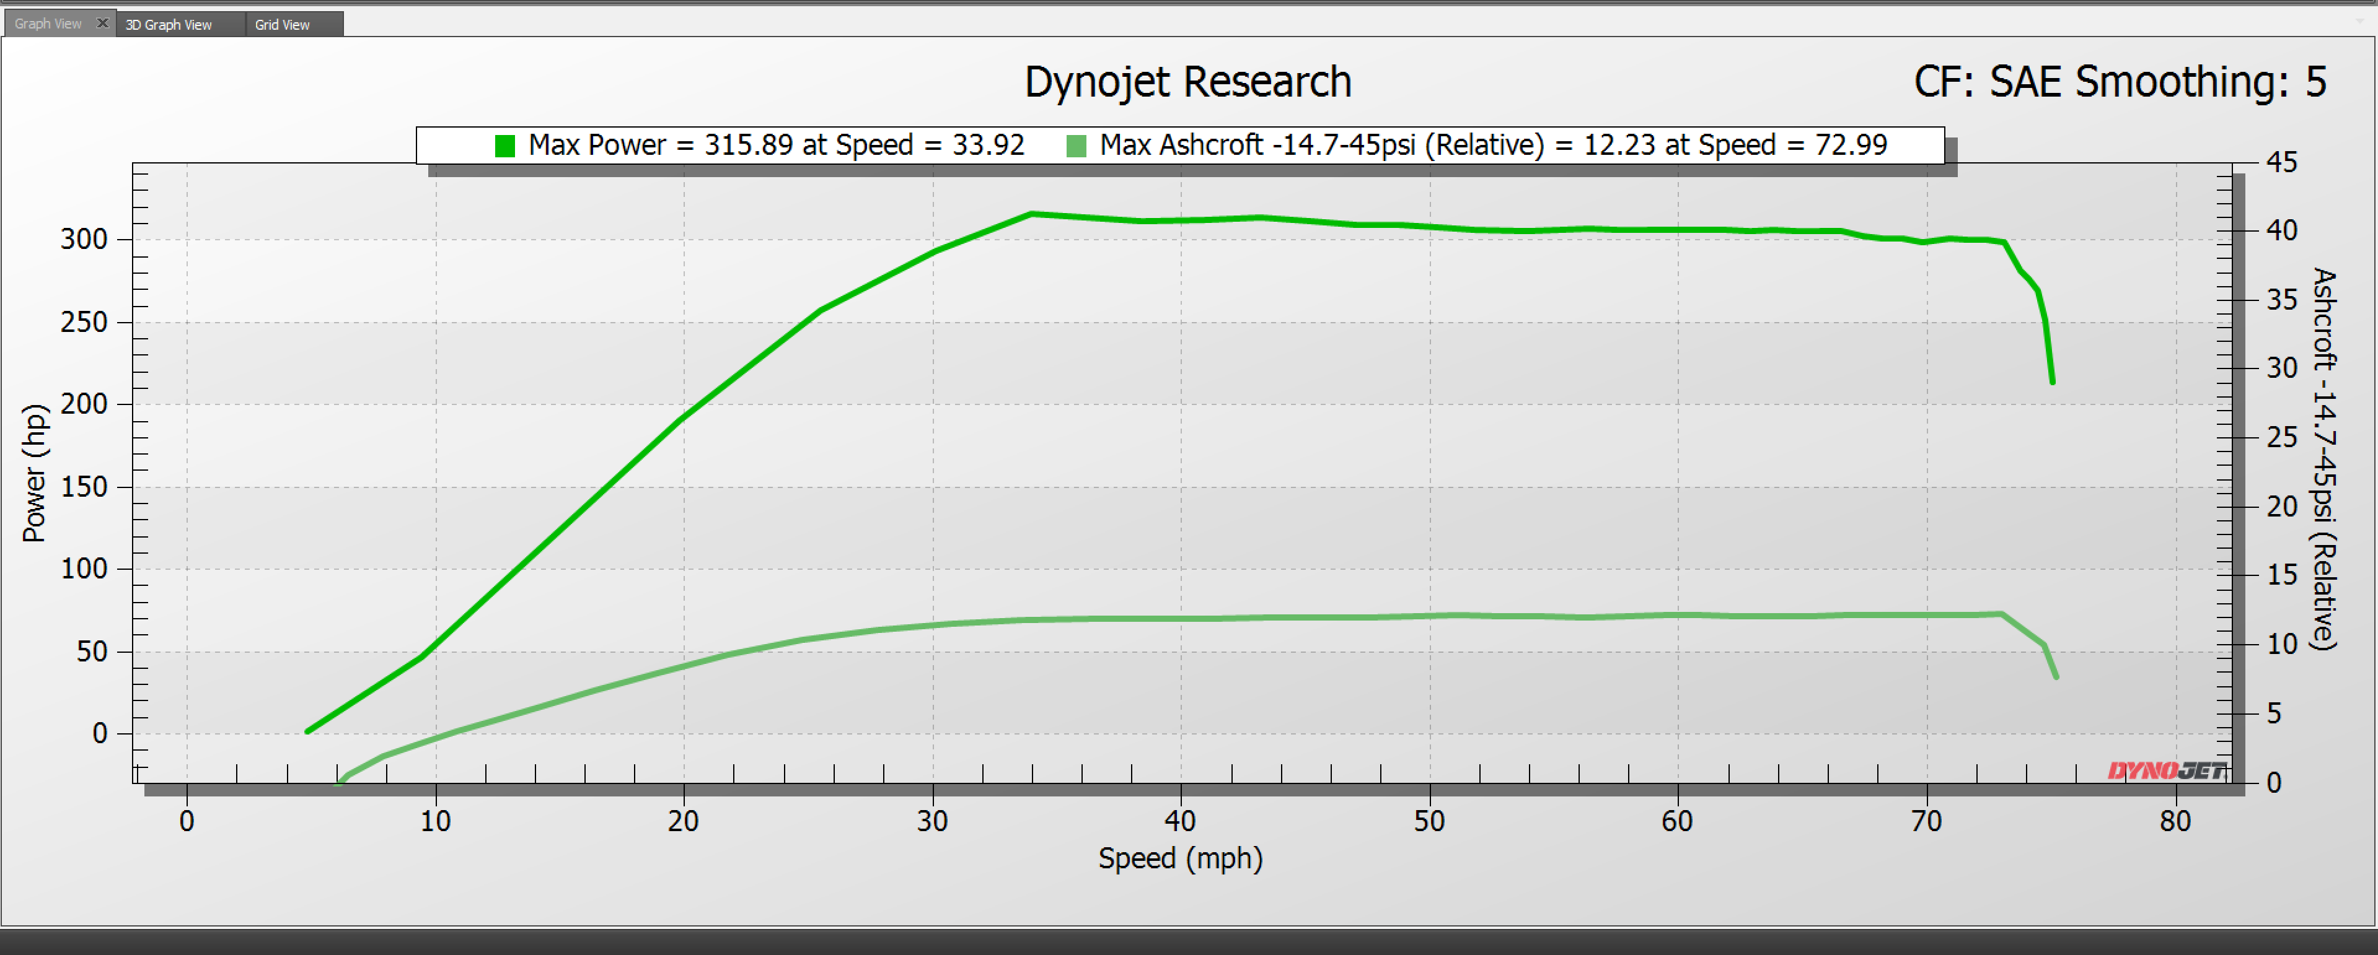Close the Graph View tab
Image resolution: width=2378 pixels, height=955 pixels.
pyautogui.click(x=102, y=23)
